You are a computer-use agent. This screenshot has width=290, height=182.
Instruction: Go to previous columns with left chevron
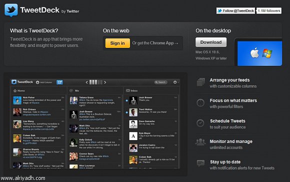point(86,82)
